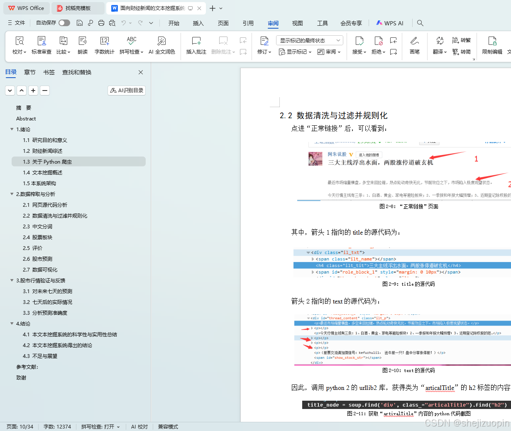Click the print icon in quick toolbar

101,23
